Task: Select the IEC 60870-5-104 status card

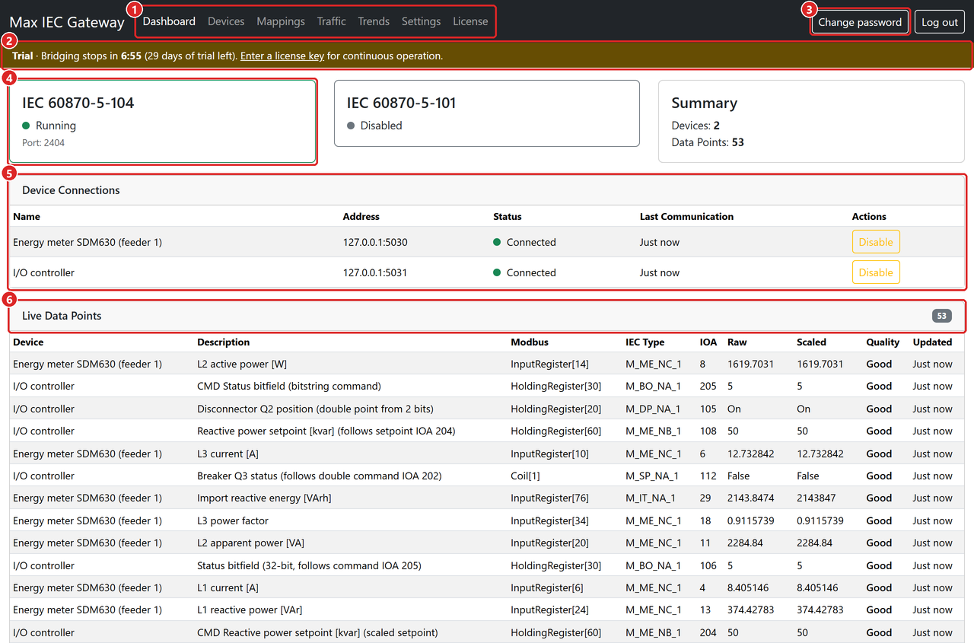Action: [x=163, y=122]
